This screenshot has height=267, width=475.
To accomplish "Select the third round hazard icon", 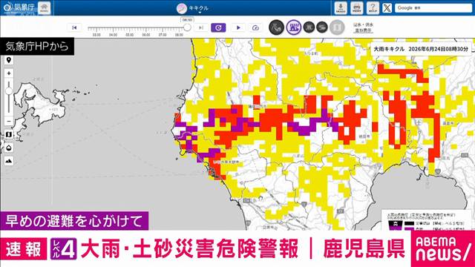I will (309, 27).
